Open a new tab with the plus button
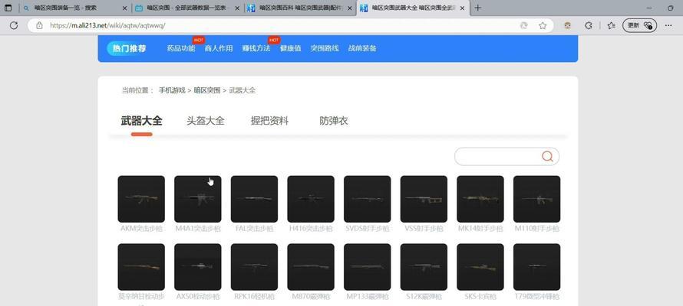 point(477,8)
